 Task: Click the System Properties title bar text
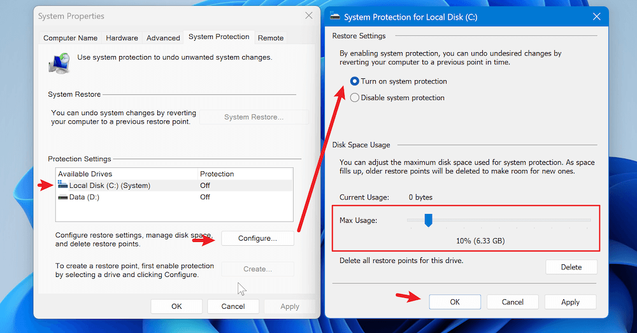(x=71, y=17)
